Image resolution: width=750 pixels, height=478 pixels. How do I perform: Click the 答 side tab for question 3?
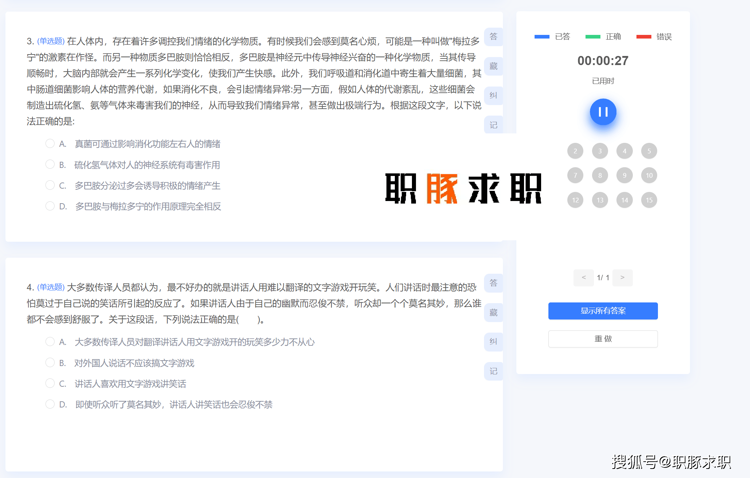tap(493, 37)
